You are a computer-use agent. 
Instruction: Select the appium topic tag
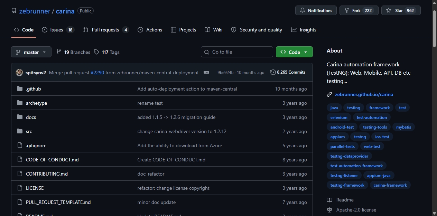tap(337, 137)
